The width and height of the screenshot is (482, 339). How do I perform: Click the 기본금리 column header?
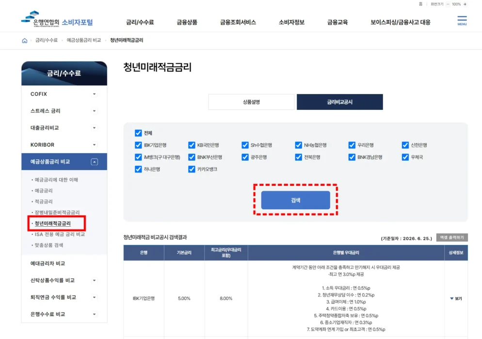click(184, 252)
